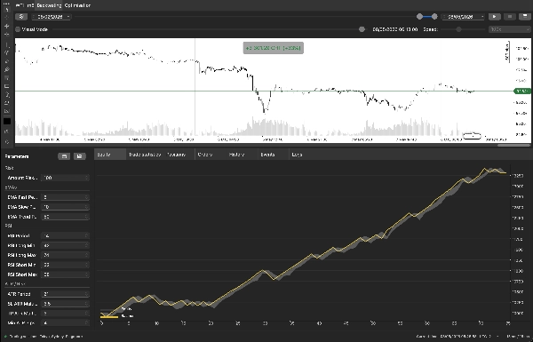533x342 pixels.
Task: Click the date range slider left handle
Action: (420, 16)
